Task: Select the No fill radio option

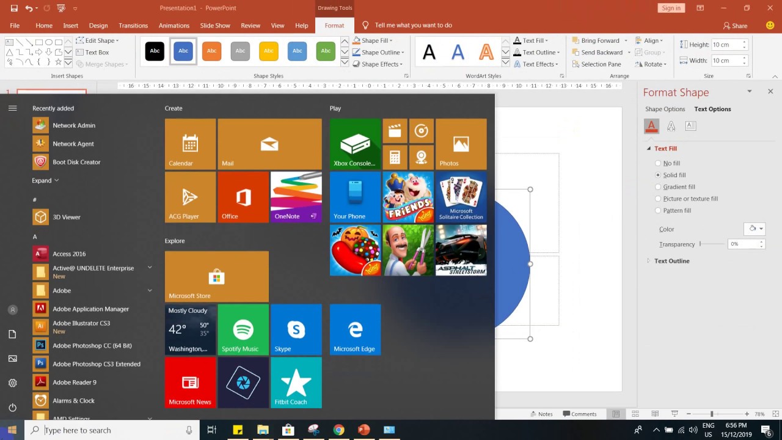Action: pos(658,163)
